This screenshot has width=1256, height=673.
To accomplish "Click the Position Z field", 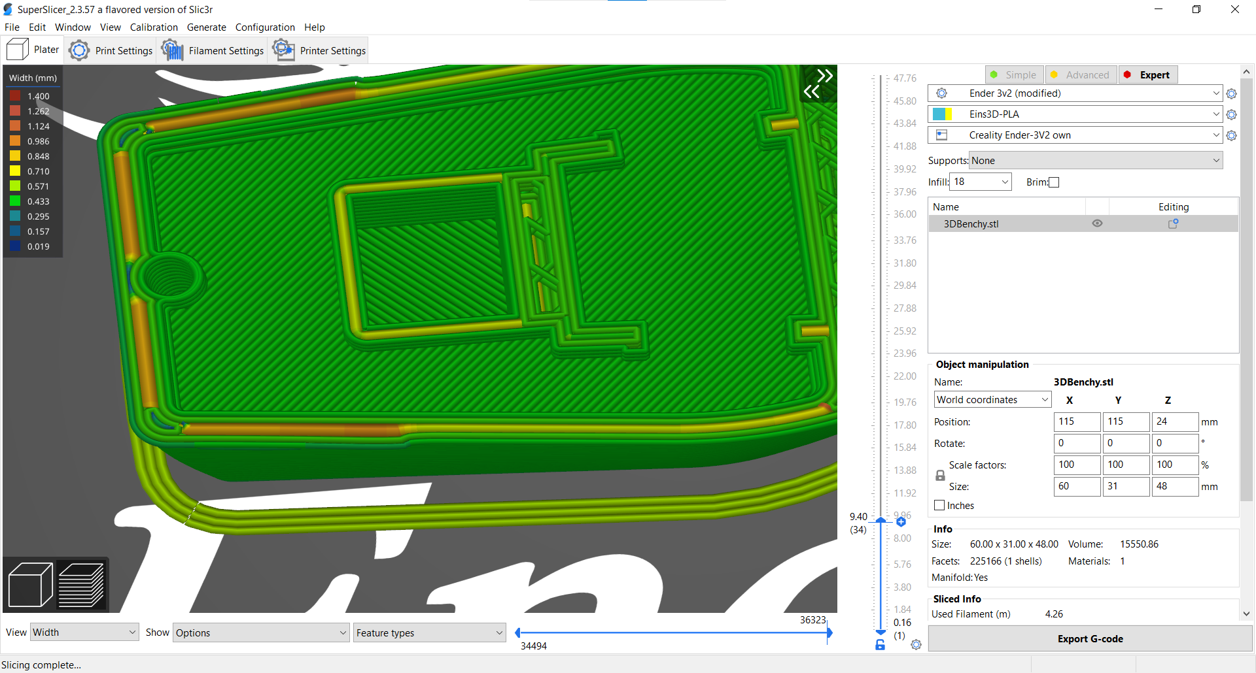I will [x=1175, y=421].
